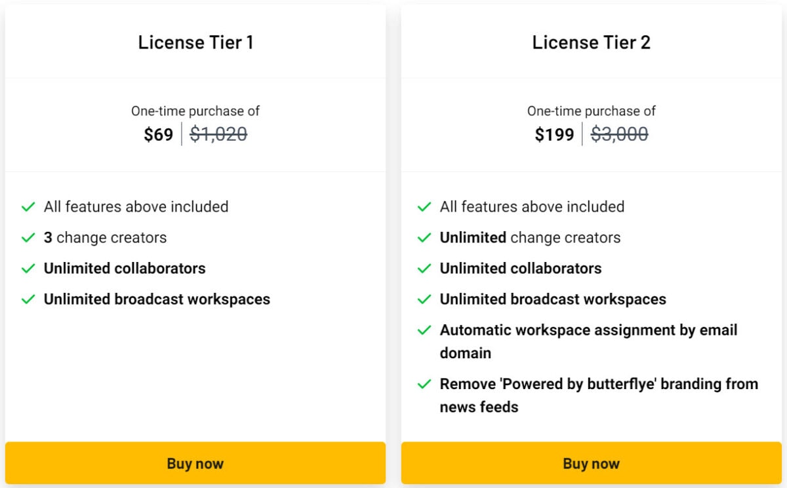Click the $69 price in Tier 1
This screenshot has width=787, height=488.
[159, 134]
